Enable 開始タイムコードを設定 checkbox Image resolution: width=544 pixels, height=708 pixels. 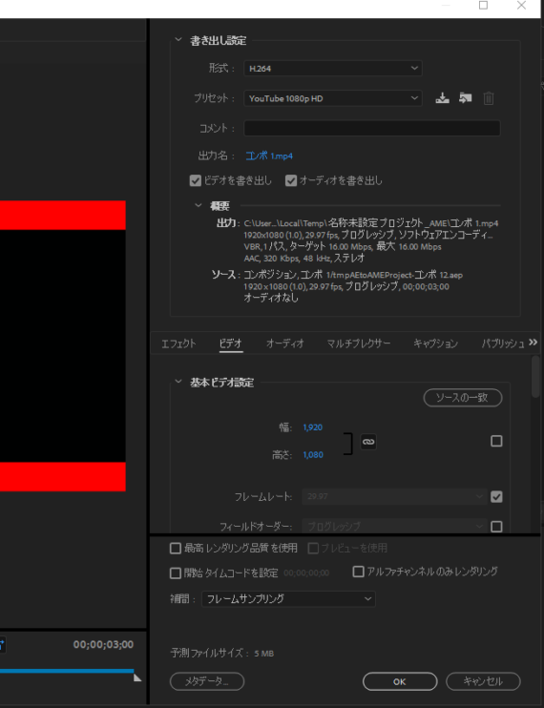176,573
